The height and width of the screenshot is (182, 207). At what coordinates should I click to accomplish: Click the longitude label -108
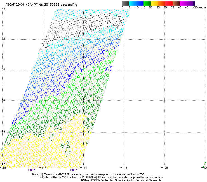[164, 168]
